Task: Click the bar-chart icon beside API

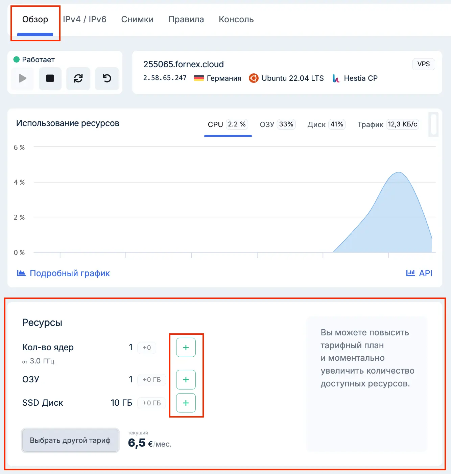Action: tap(410, 273)
